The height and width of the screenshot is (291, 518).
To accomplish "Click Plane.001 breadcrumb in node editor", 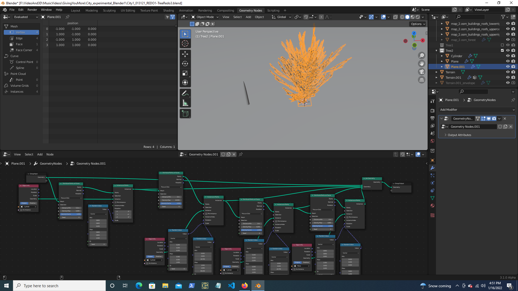I will pos(18,164).
